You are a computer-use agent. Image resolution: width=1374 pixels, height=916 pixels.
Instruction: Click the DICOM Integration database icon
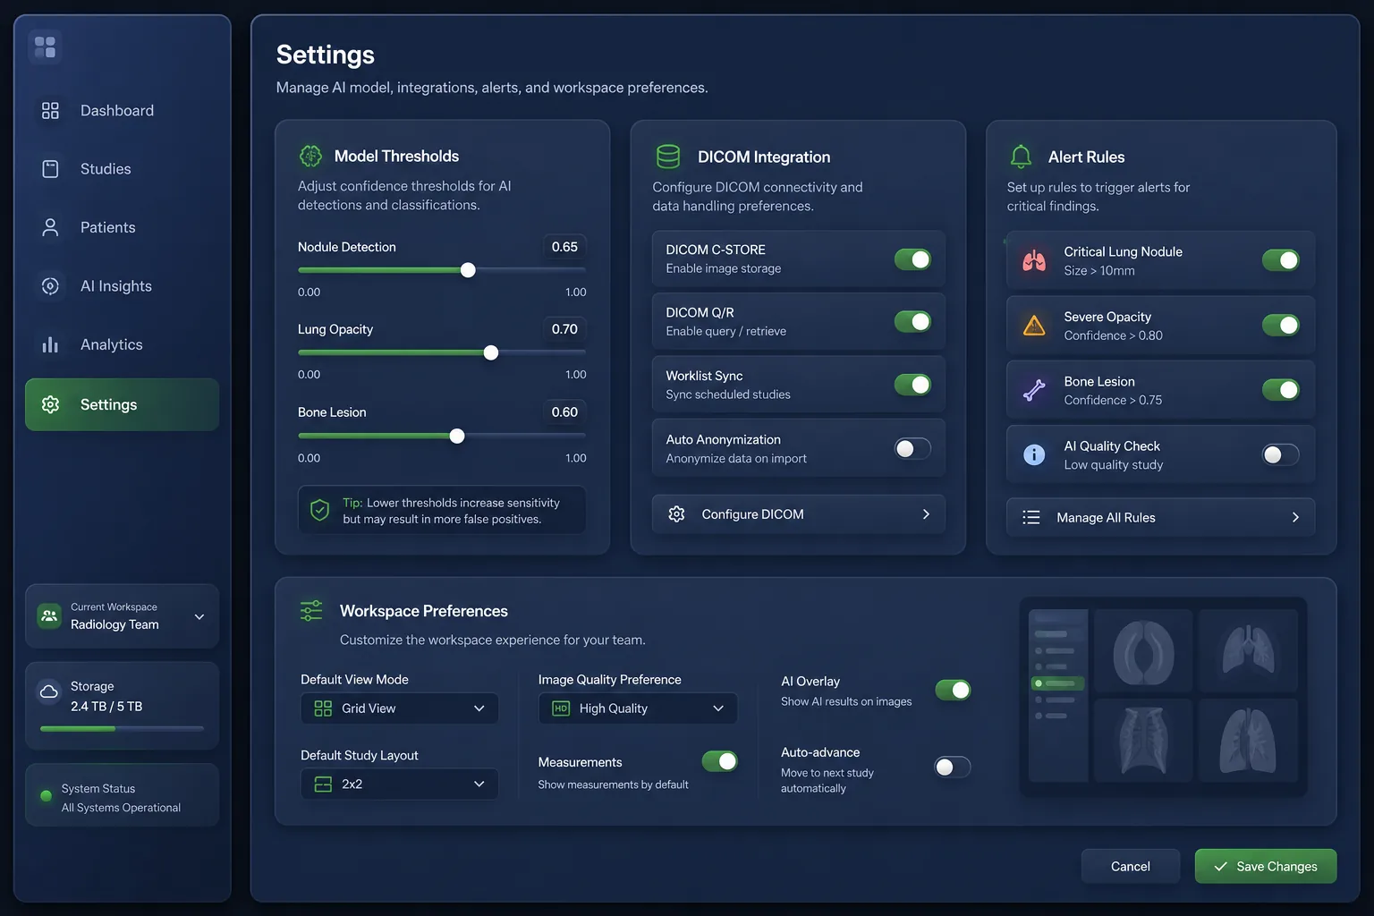pos(668,157)
